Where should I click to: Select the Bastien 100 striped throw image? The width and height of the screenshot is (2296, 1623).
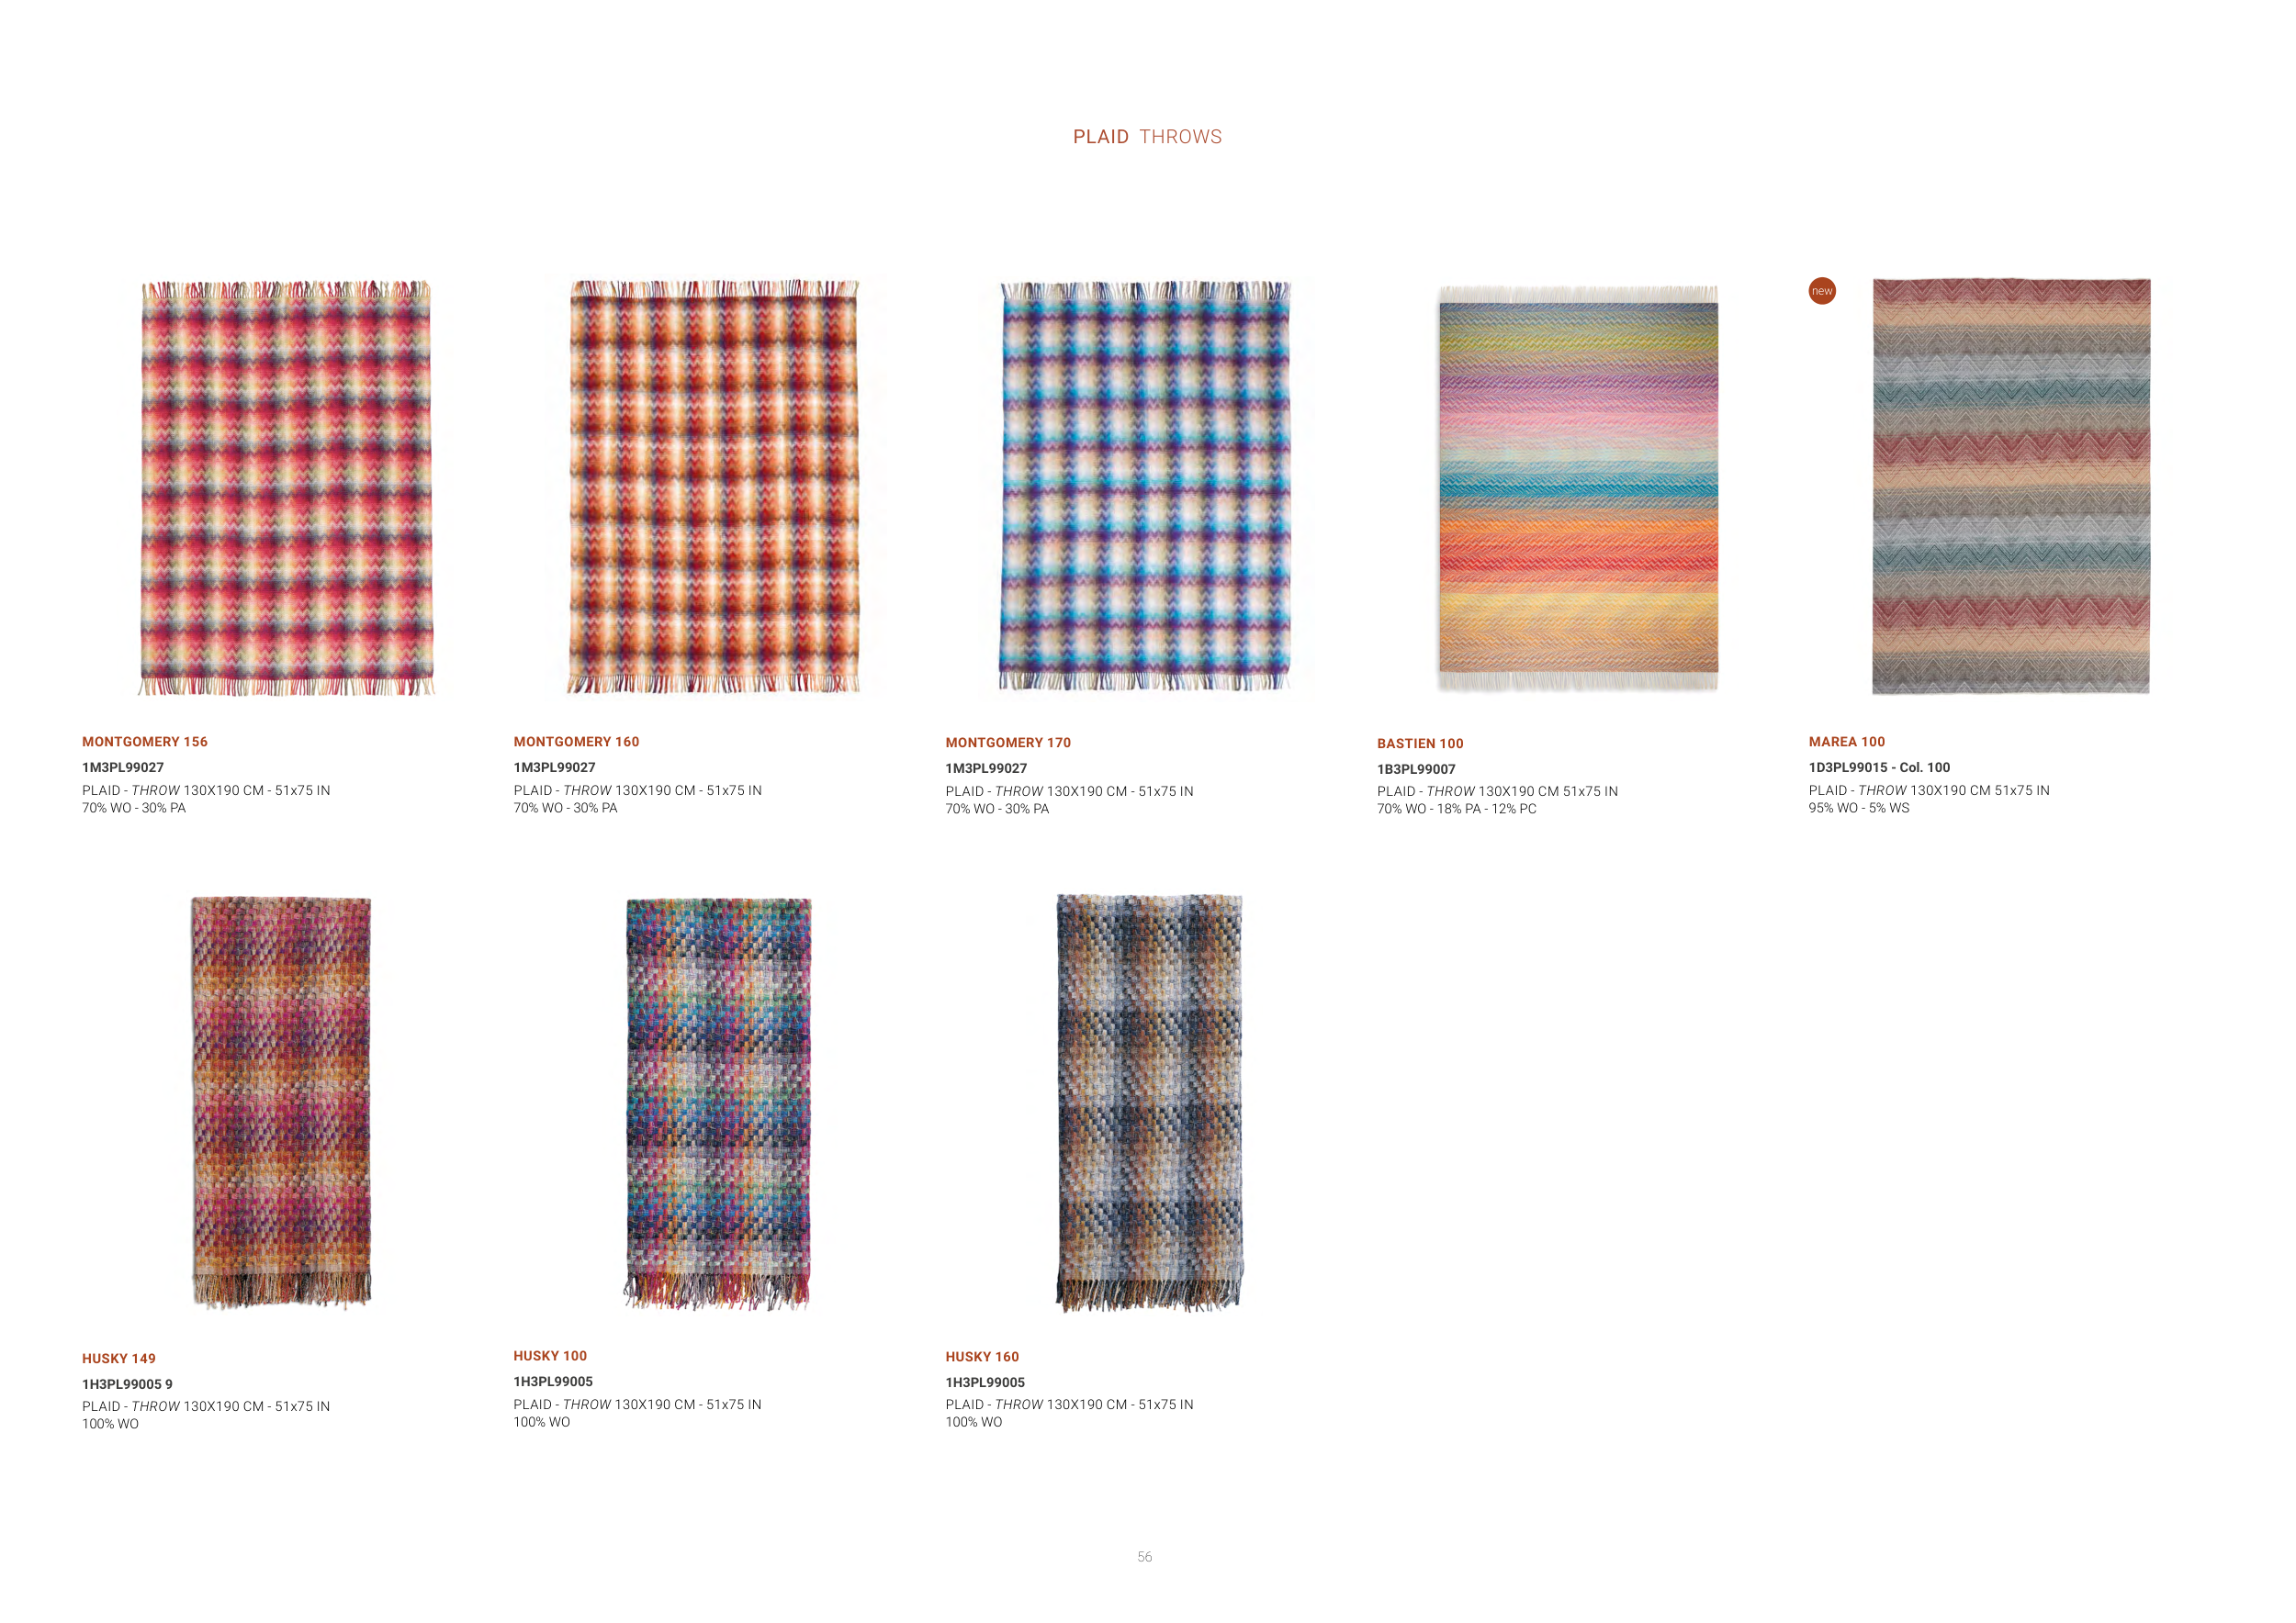pyautogui.click(x=1578, y=487)
